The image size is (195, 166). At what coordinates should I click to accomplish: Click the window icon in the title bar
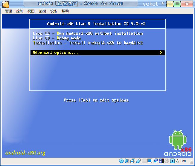click(5, 4)
